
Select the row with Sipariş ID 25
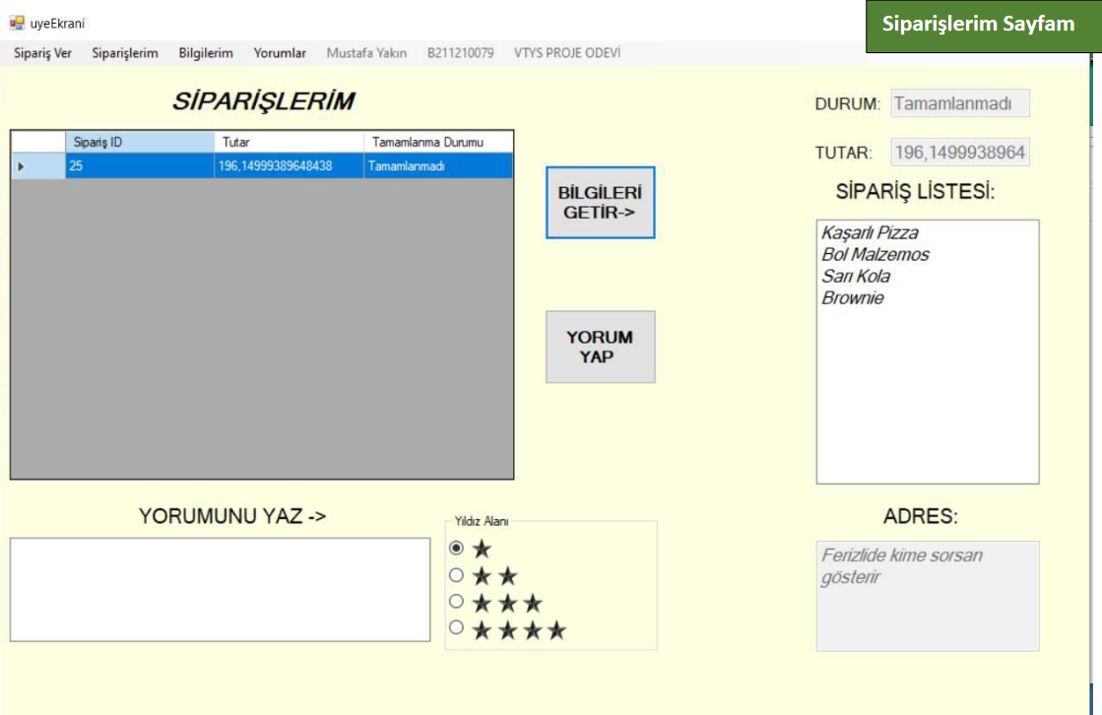pos(138,166)
